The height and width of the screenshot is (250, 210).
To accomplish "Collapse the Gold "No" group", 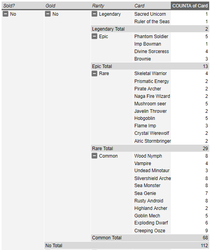I will pyautogui.click(x=48, y=14).
